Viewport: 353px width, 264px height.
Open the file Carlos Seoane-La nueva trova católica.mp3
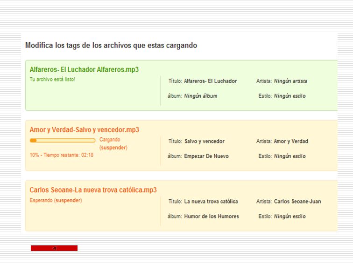(93, 190)
